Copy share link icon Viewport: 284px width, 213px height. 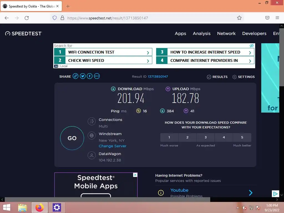pos(75,76)
